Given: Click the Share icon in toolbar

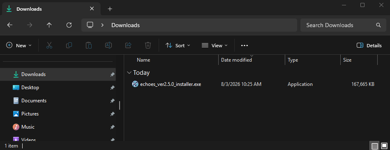Looking at the screenshot, I should tap(128, 46).
